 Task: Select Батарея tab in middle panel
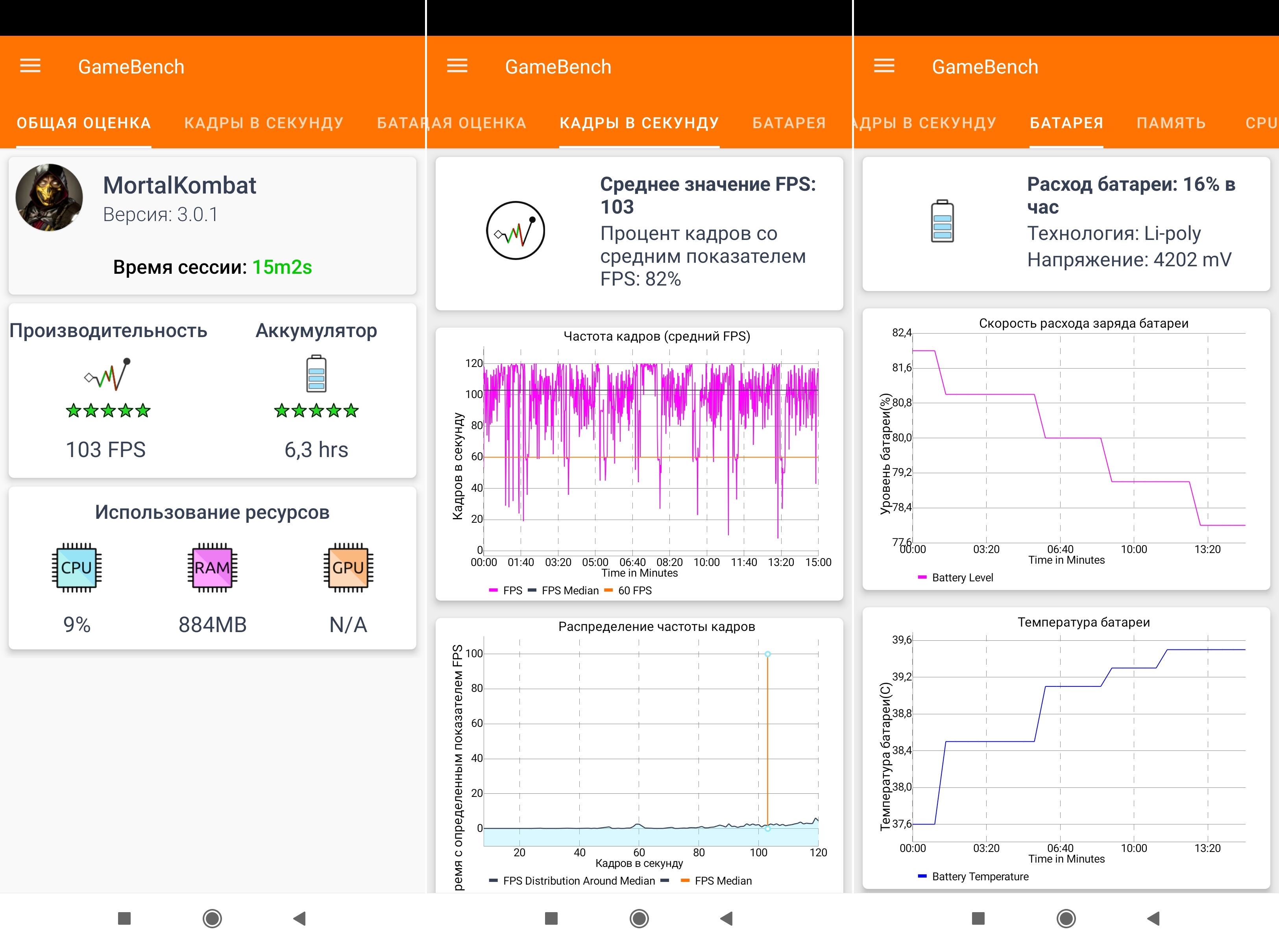click(789, 123)
